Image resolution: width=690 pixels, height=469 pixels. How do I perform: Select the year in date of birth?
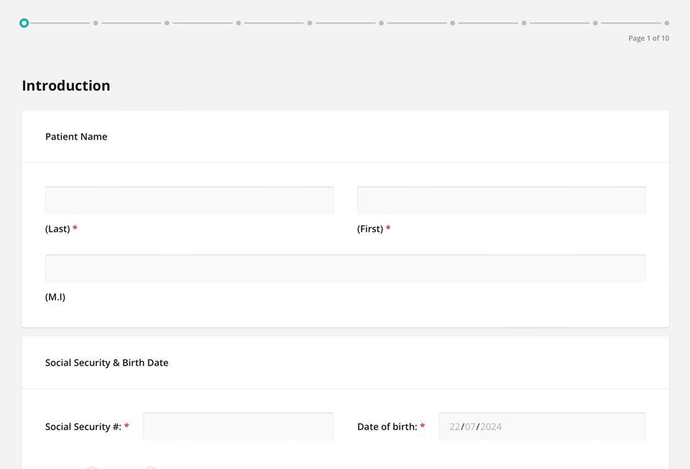[491, 427]
